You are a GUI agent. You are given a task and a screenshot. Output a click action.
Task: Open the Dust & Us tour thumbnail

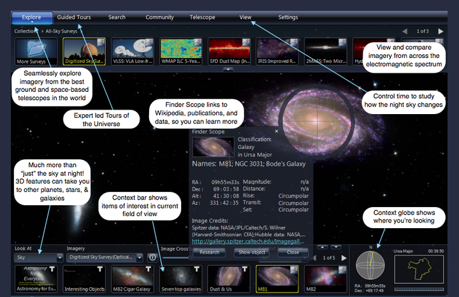(x=229, y=279)
